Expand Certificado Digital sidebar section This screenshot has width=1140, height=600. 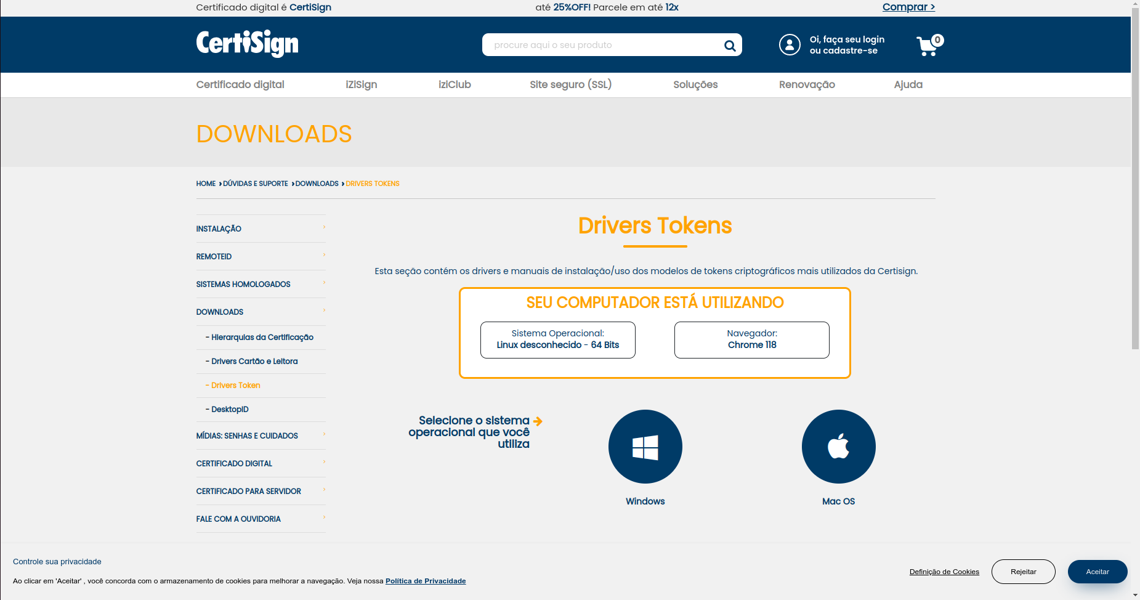(x=261, y=463)
